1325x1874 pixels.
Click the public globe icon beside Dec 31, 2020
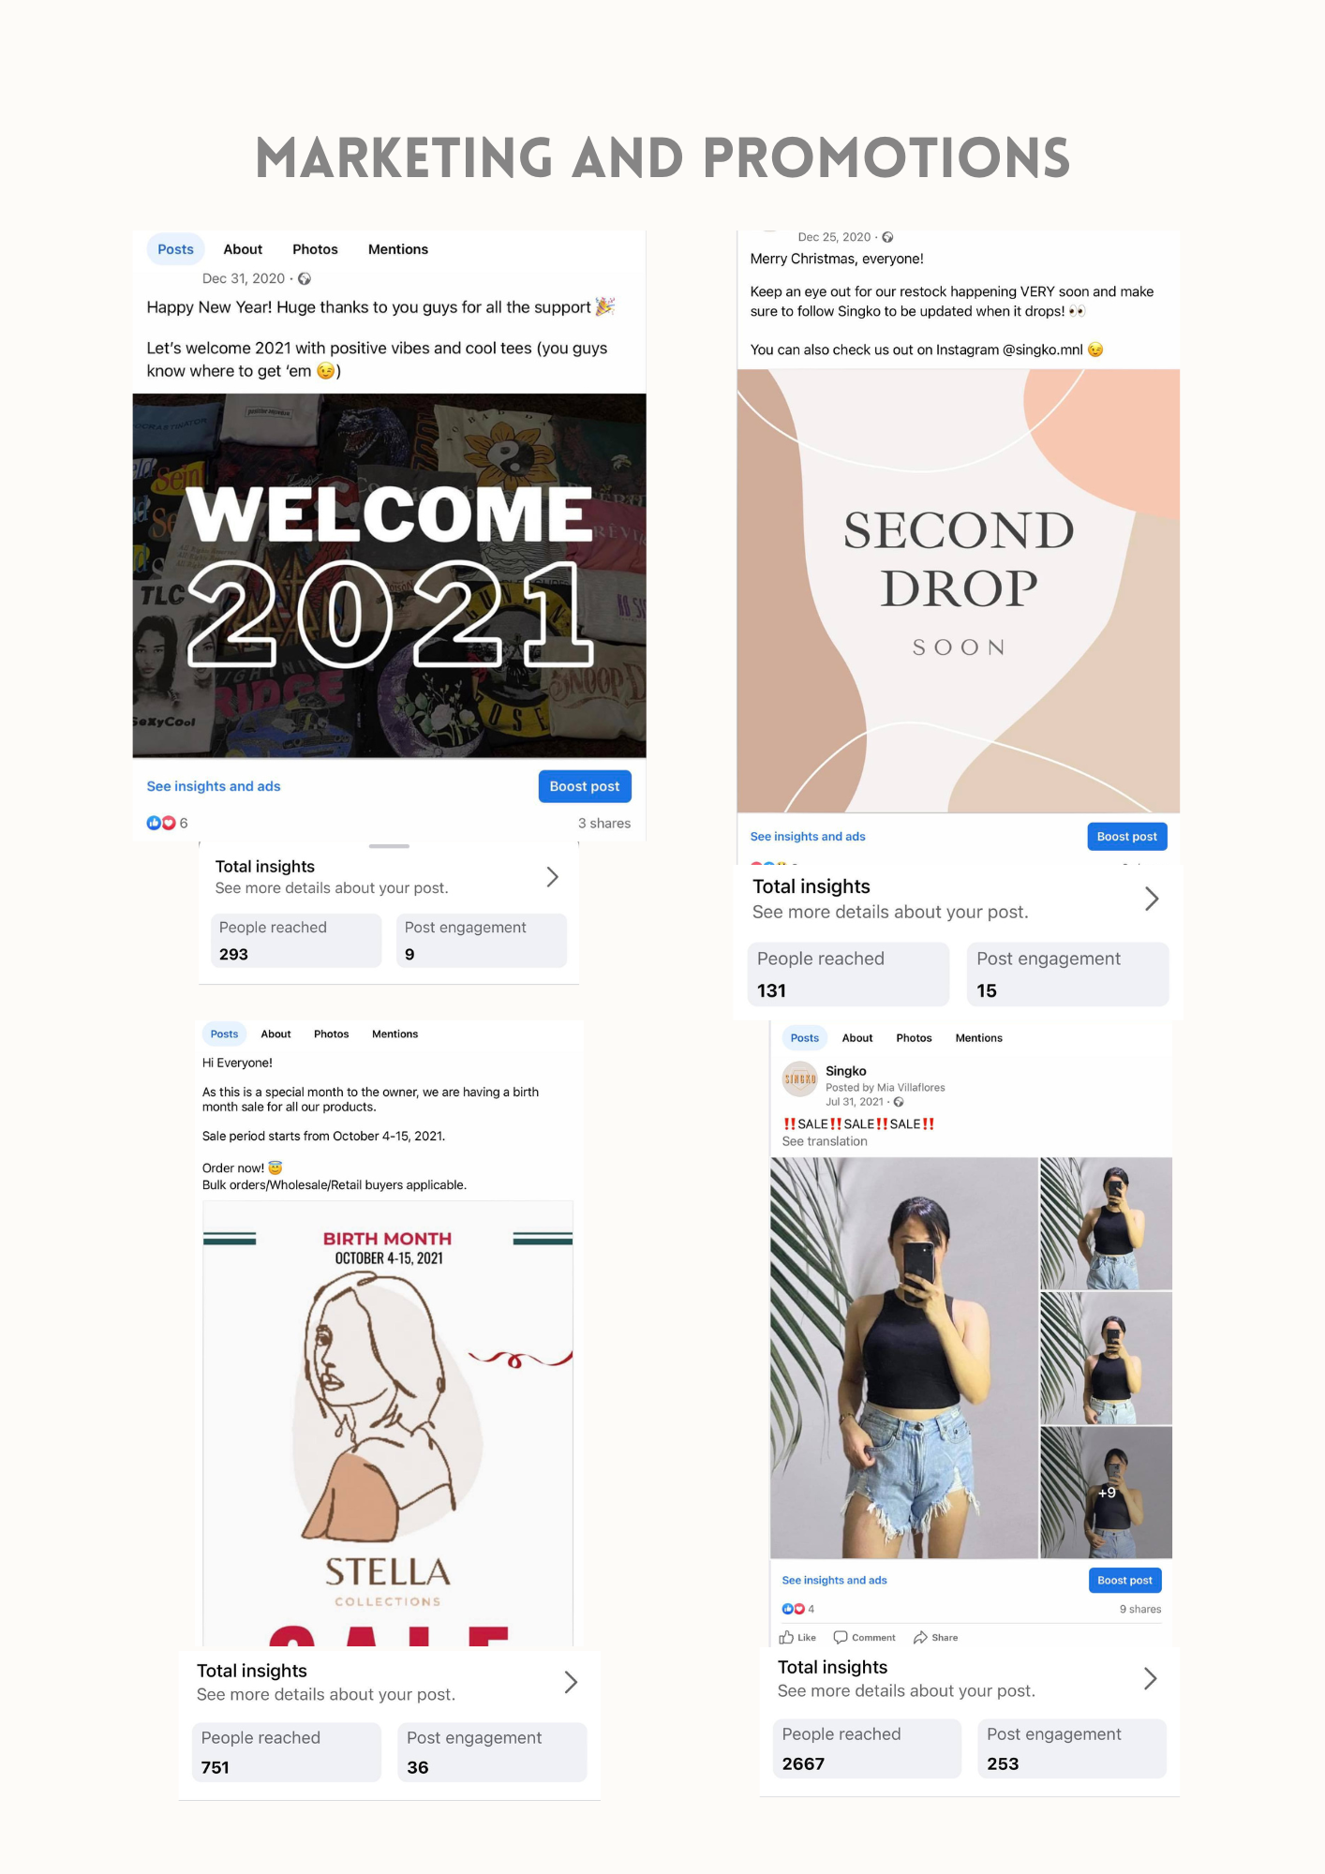tap(305, 278)
